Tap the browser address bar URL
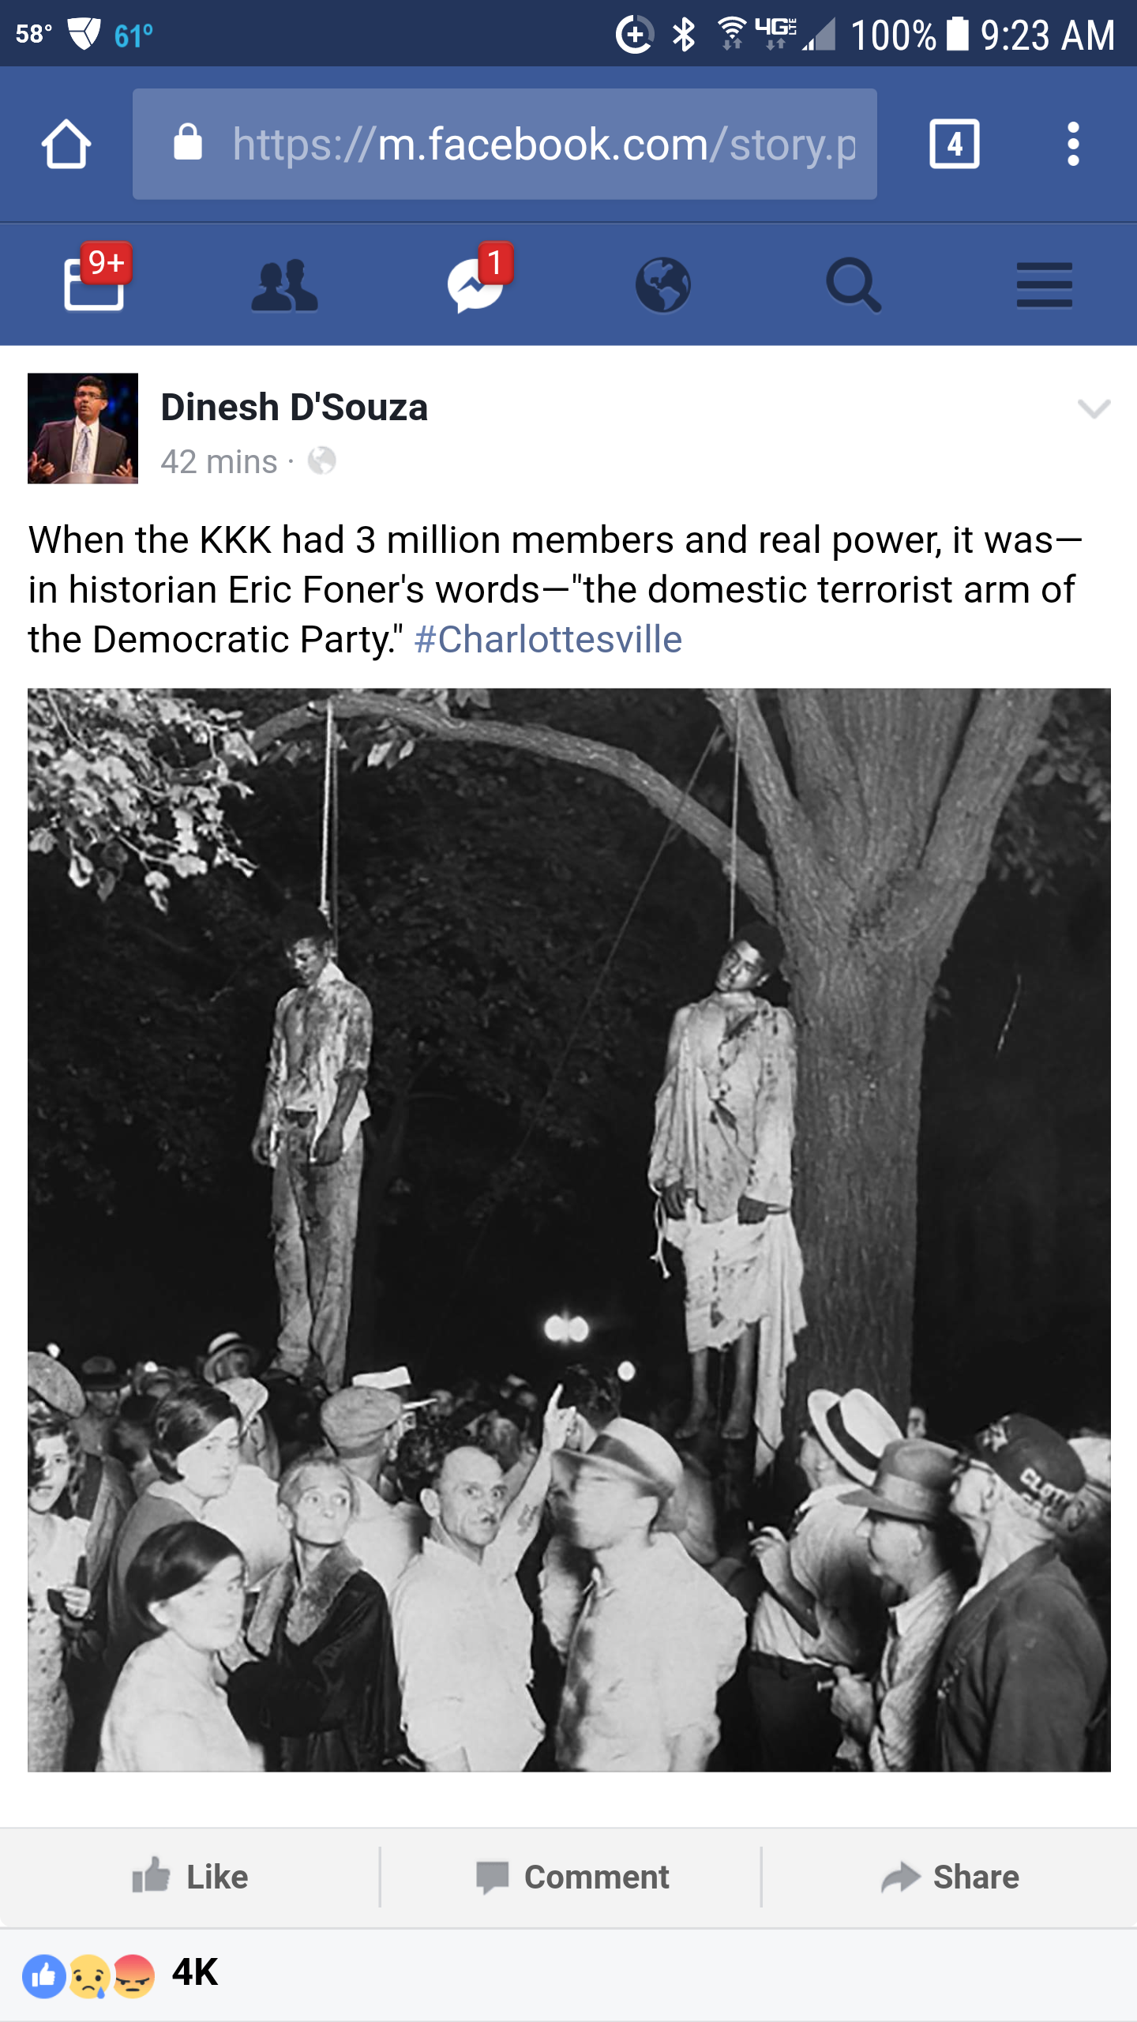Image resolution: width=1137 pixels, height=2022 pixels. point(543,144)
